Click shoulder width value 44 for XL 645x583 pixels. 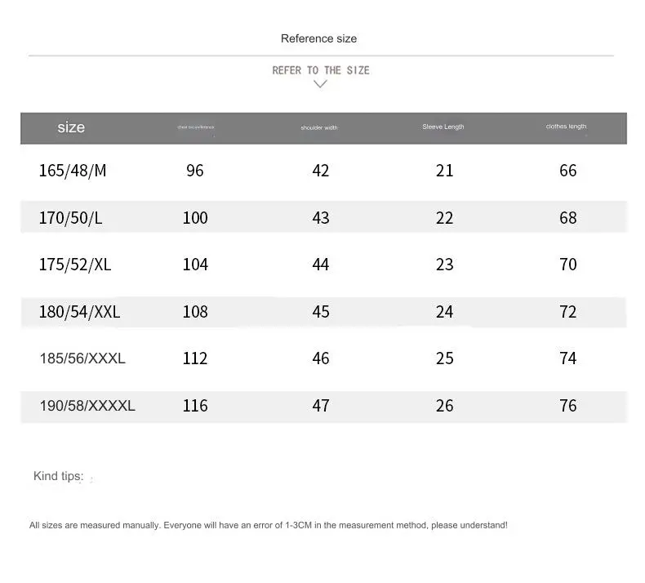[x=320, y=265]
